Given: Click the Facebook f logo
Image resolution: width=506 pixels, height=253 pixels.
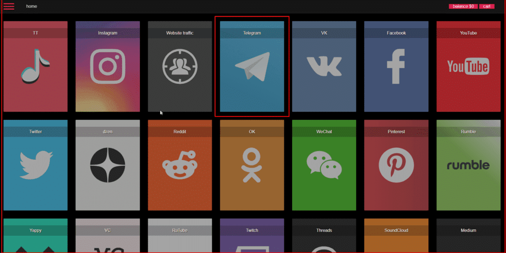Looking at the screenshot, I should click(396, 66).
